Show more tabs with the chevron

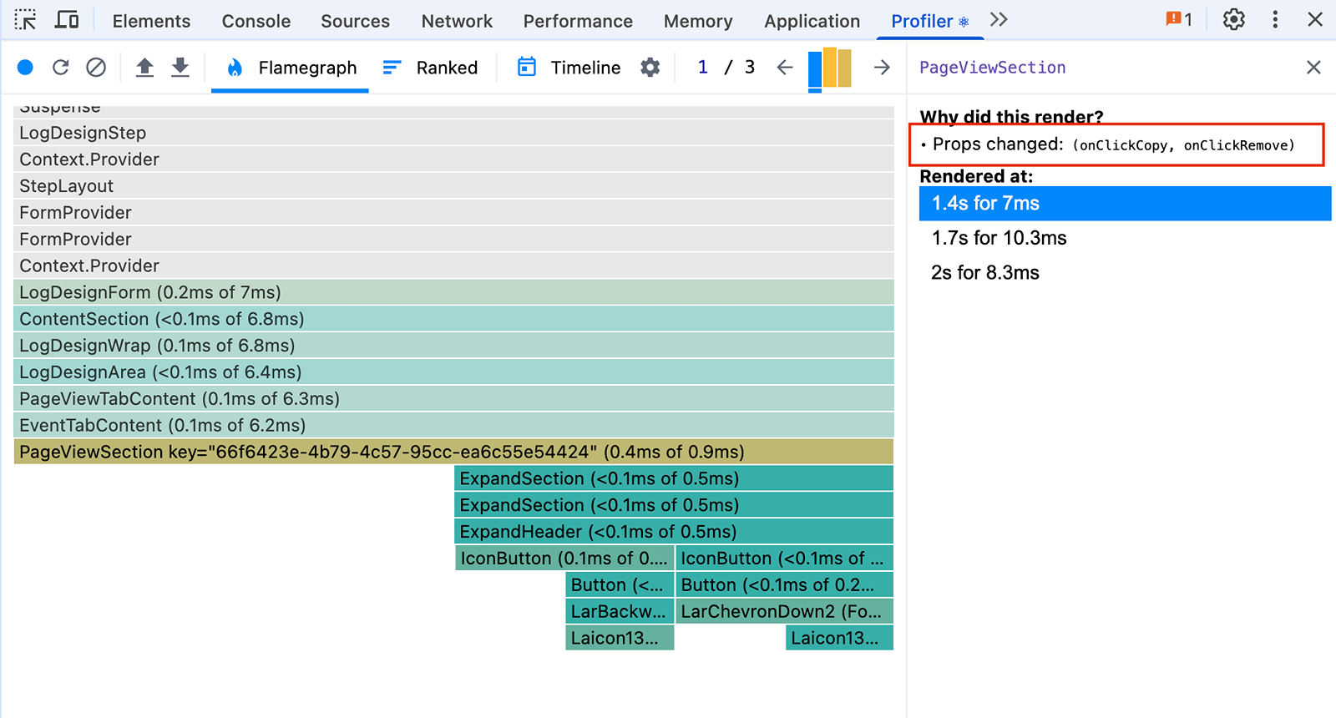click(x=999, y=20)
